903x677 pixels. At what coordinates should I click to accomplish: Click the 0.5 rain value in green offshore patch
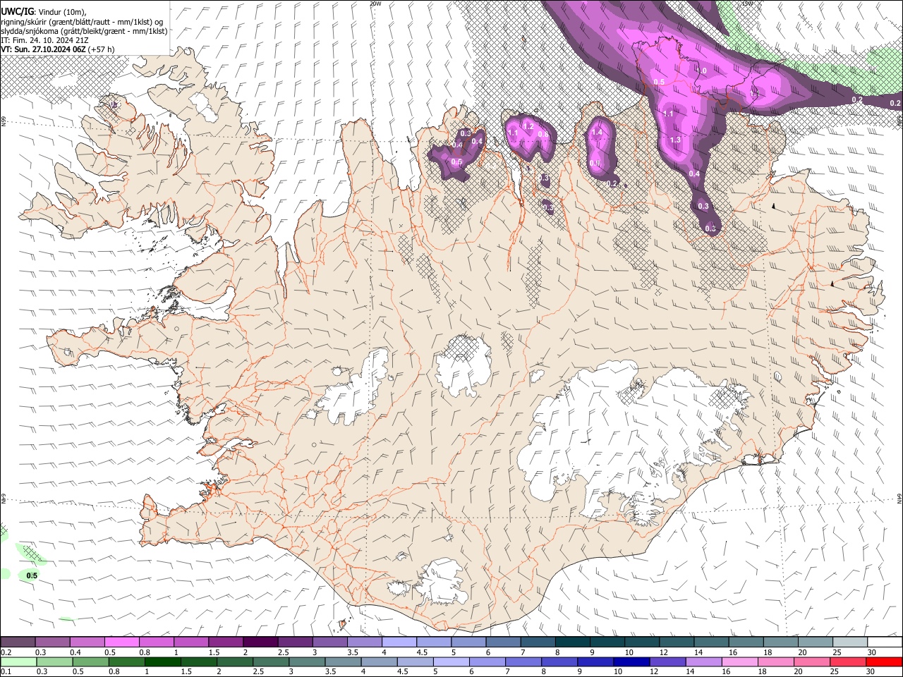[32, 575]
